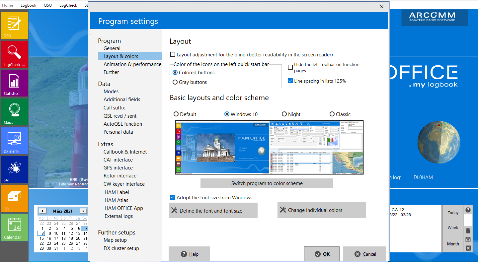Image resolution: width=478 pixels, height=262 pixels.
Task: Click the ARCOMM logo banner
Action: pos(435,18)
